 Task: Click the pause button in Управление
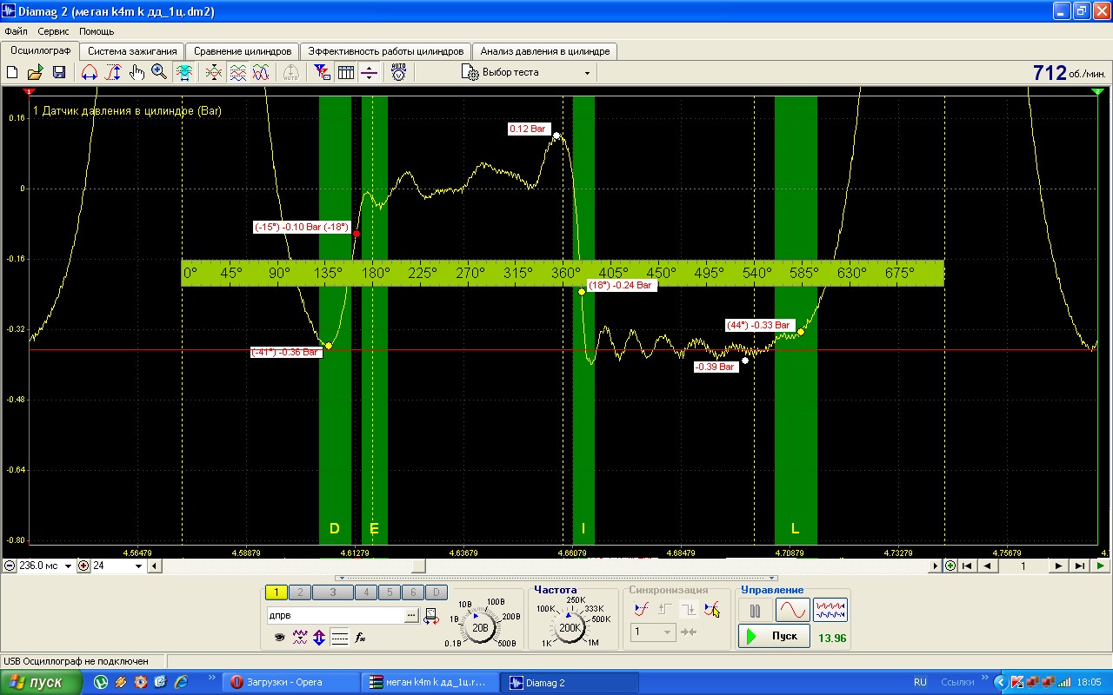point(755,611)
